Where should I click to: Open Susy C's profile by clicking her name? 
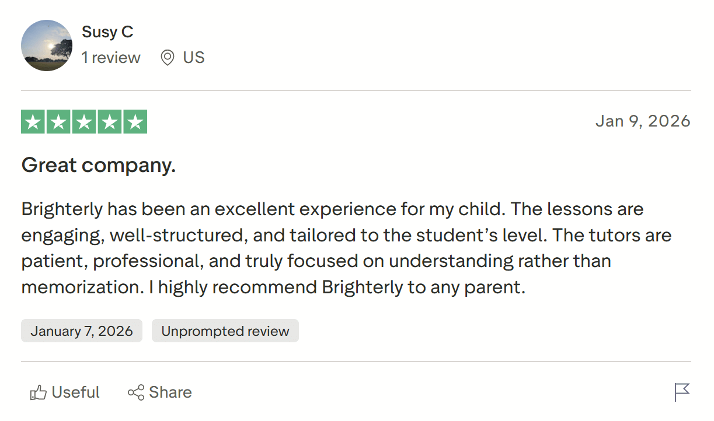107,32
